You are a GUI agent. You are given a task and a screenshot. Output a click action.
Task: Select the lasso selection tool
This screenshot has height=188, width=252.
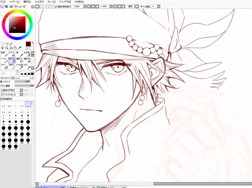coord(7,44)
